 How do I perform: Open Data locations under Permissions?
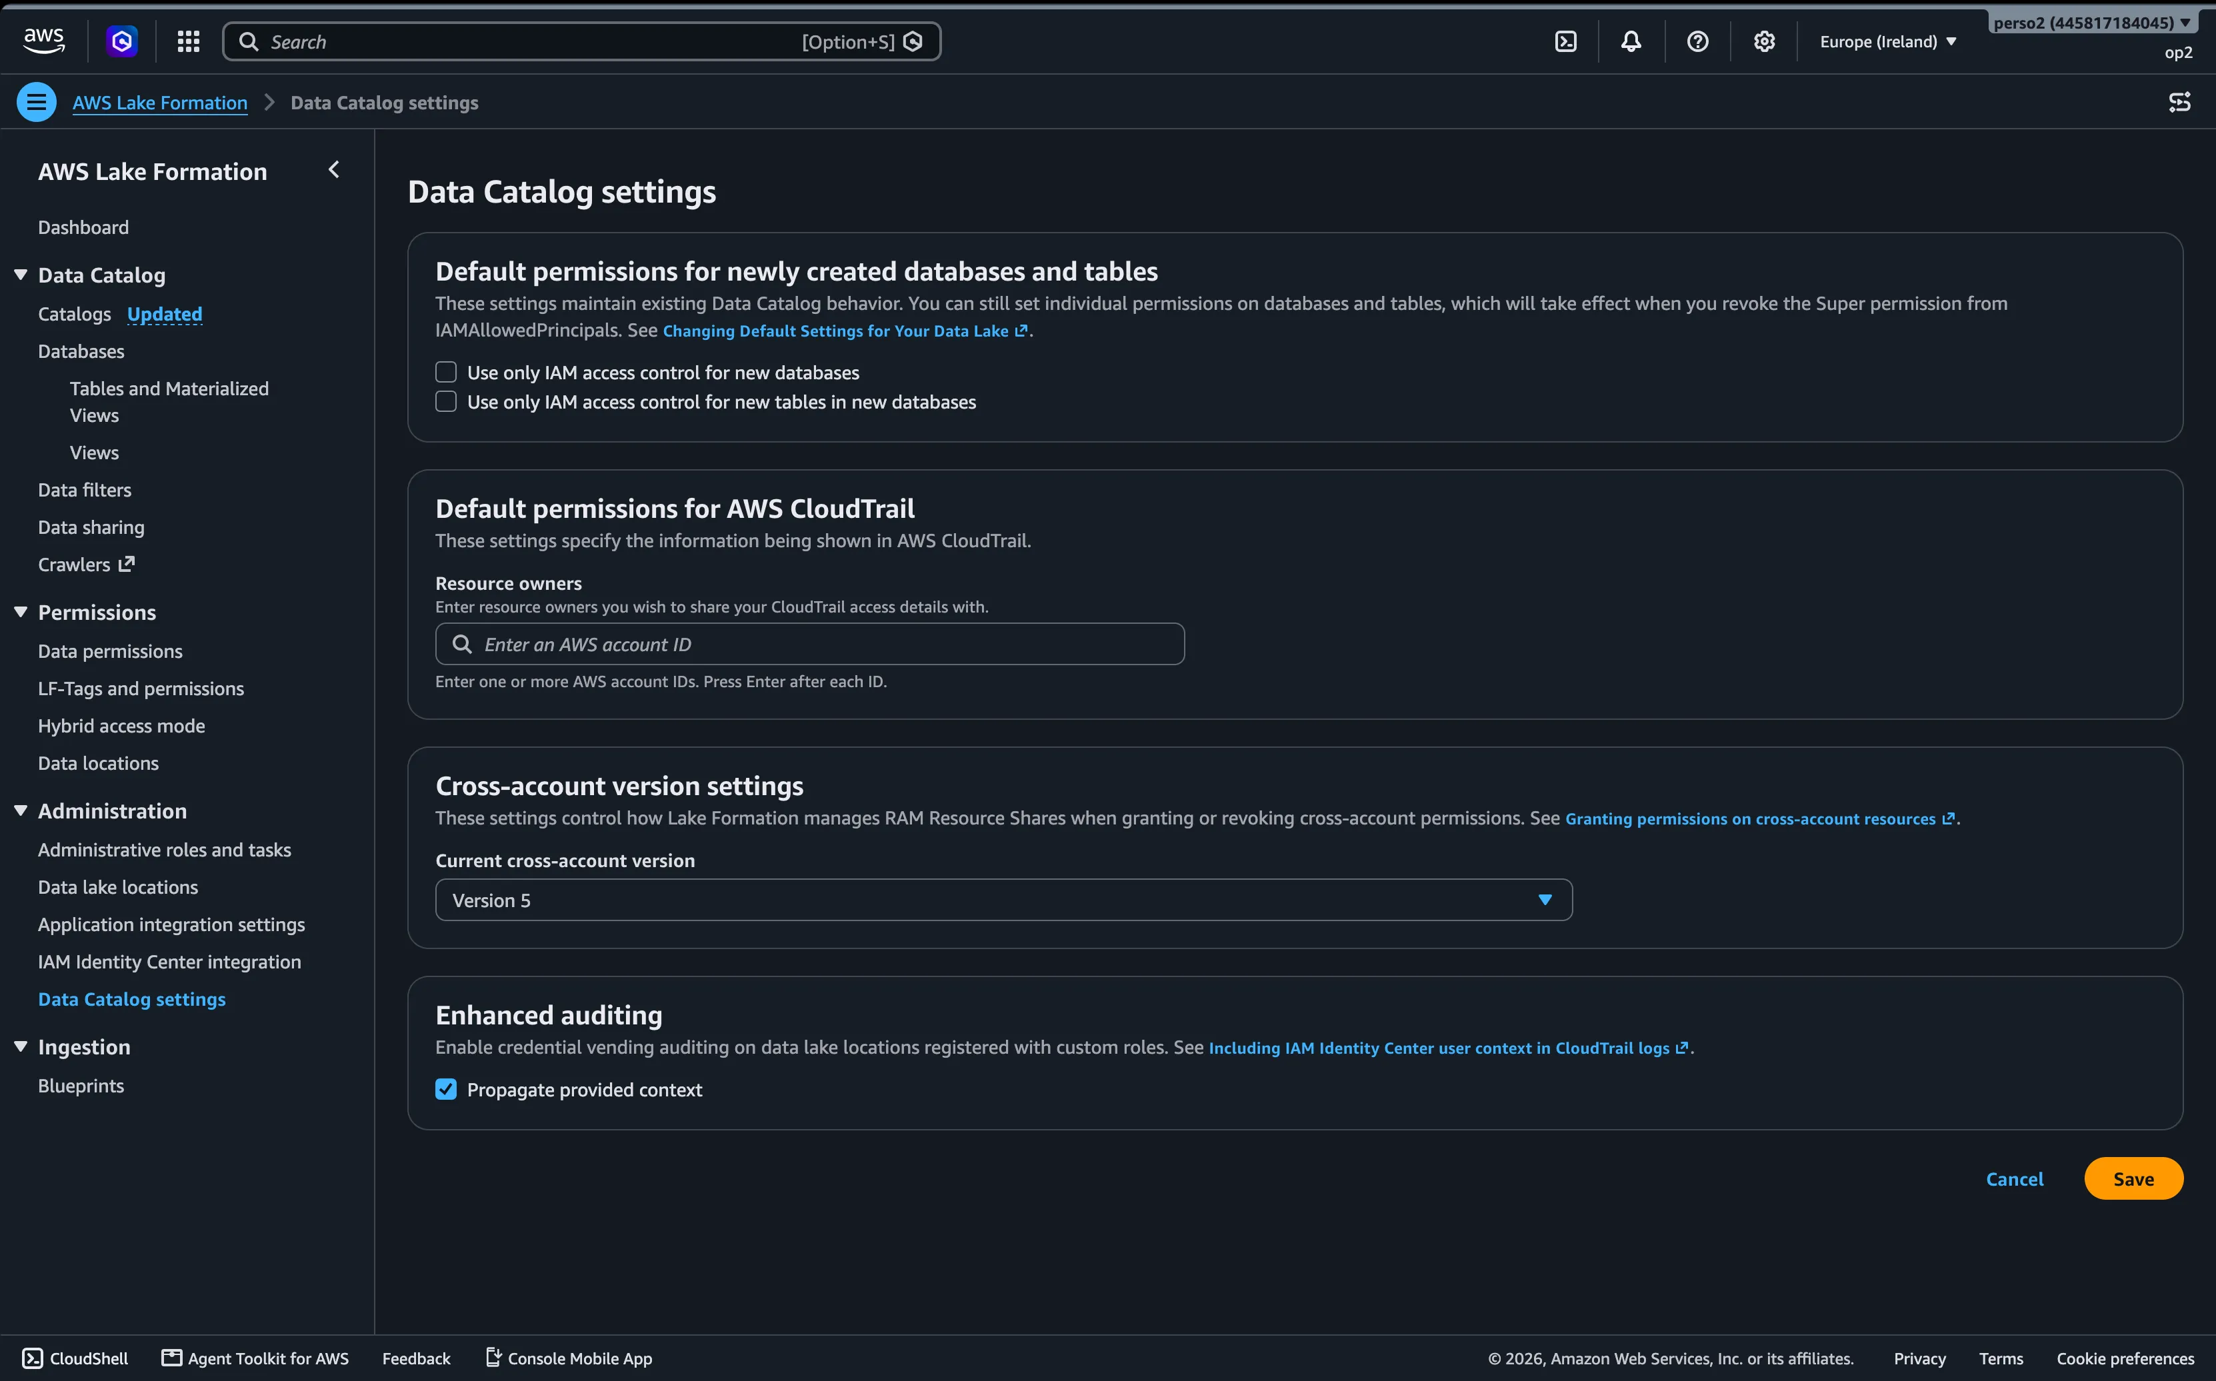point(99,764)
